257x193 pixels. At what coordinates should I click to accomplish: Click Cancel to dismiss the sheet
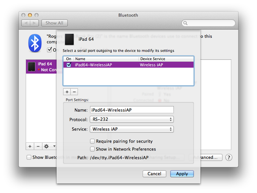point(154,174)
